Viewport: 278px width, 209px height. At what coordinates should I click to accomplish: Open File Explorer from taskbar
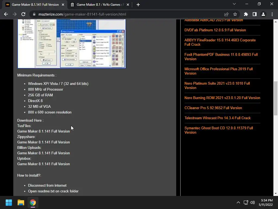[x=21, y=202]
